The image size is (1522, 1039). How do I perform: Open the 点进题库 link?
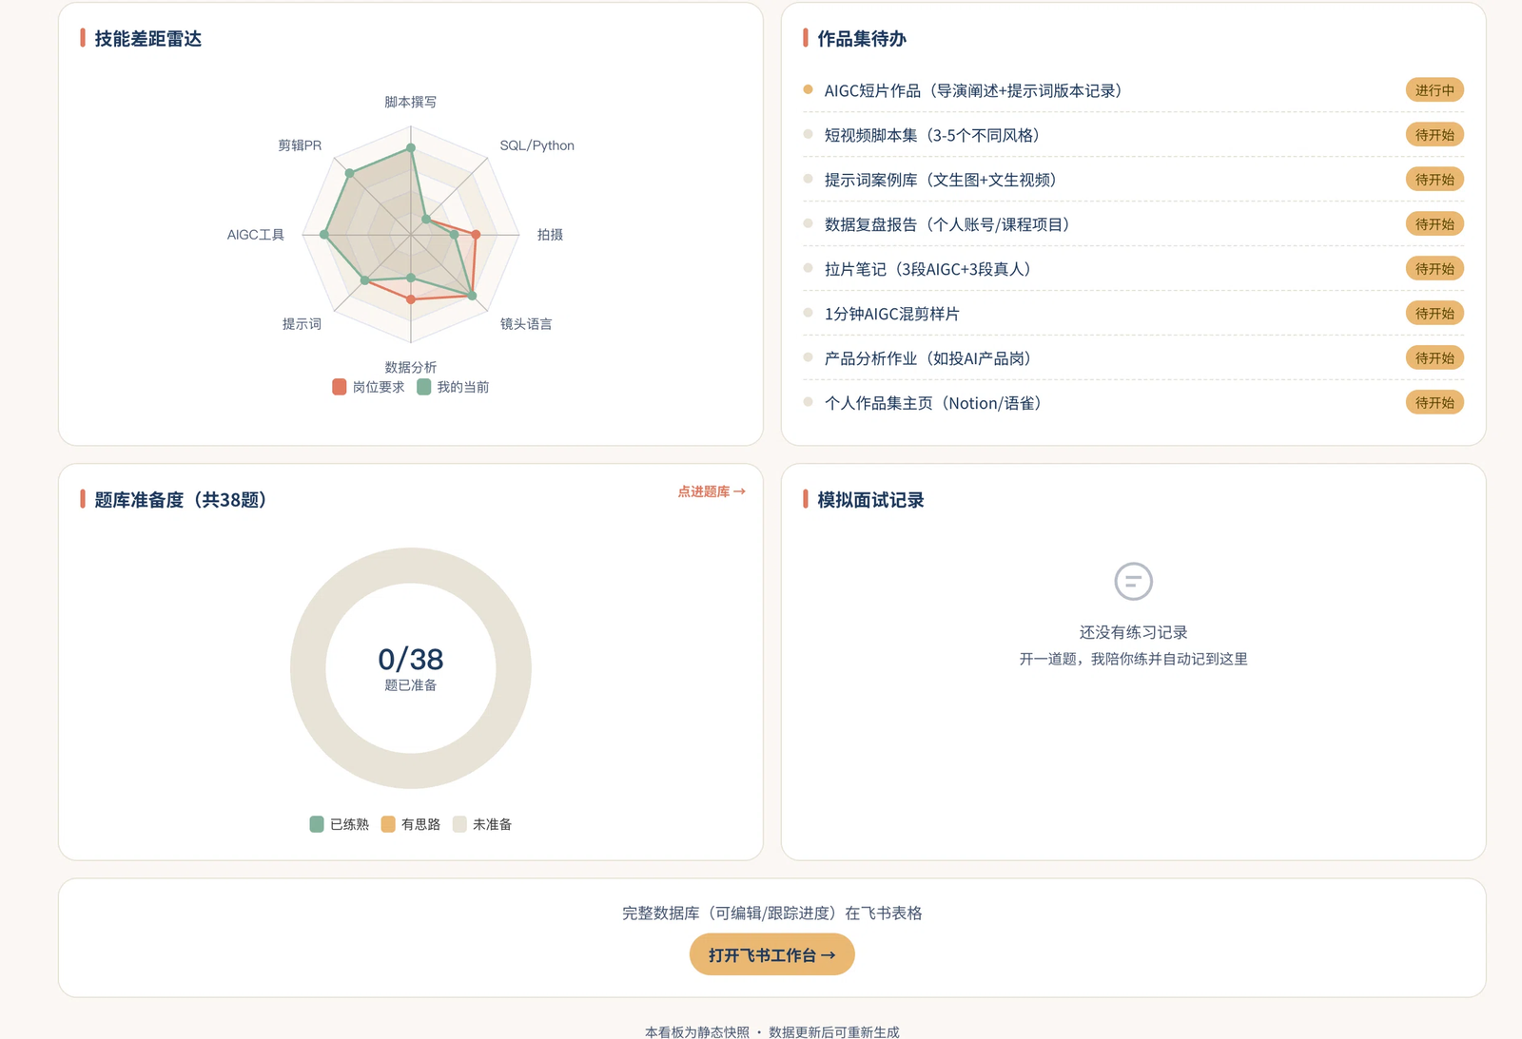tap(711, 491)
